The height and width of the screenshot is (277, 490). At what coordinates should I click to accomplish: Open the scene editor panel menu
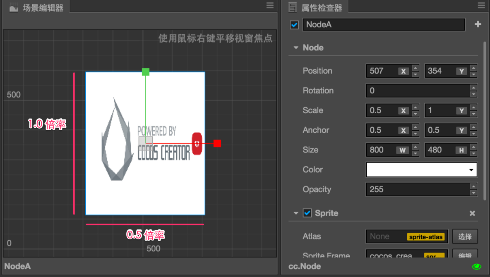270,5
